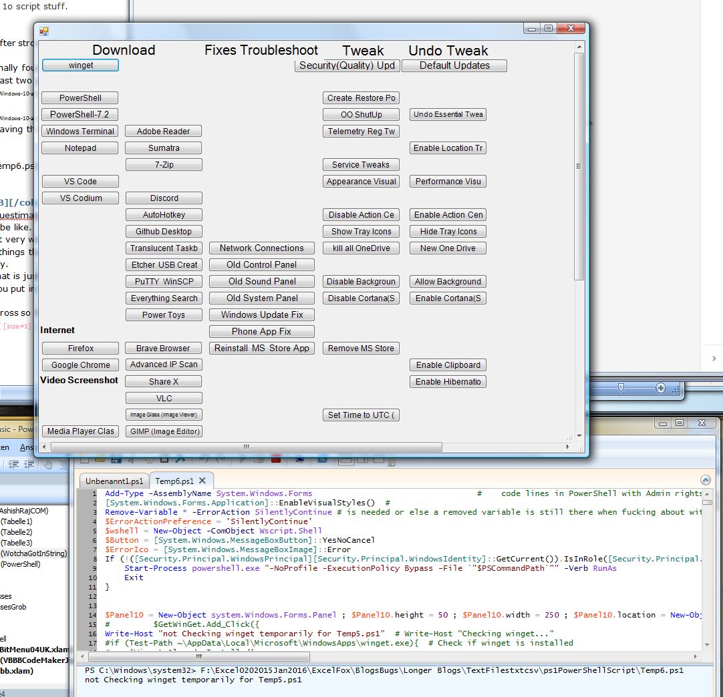723x697 pixels.
Task: Click the form's horizontal scrollbar thumb
Action: pos(246,447)
